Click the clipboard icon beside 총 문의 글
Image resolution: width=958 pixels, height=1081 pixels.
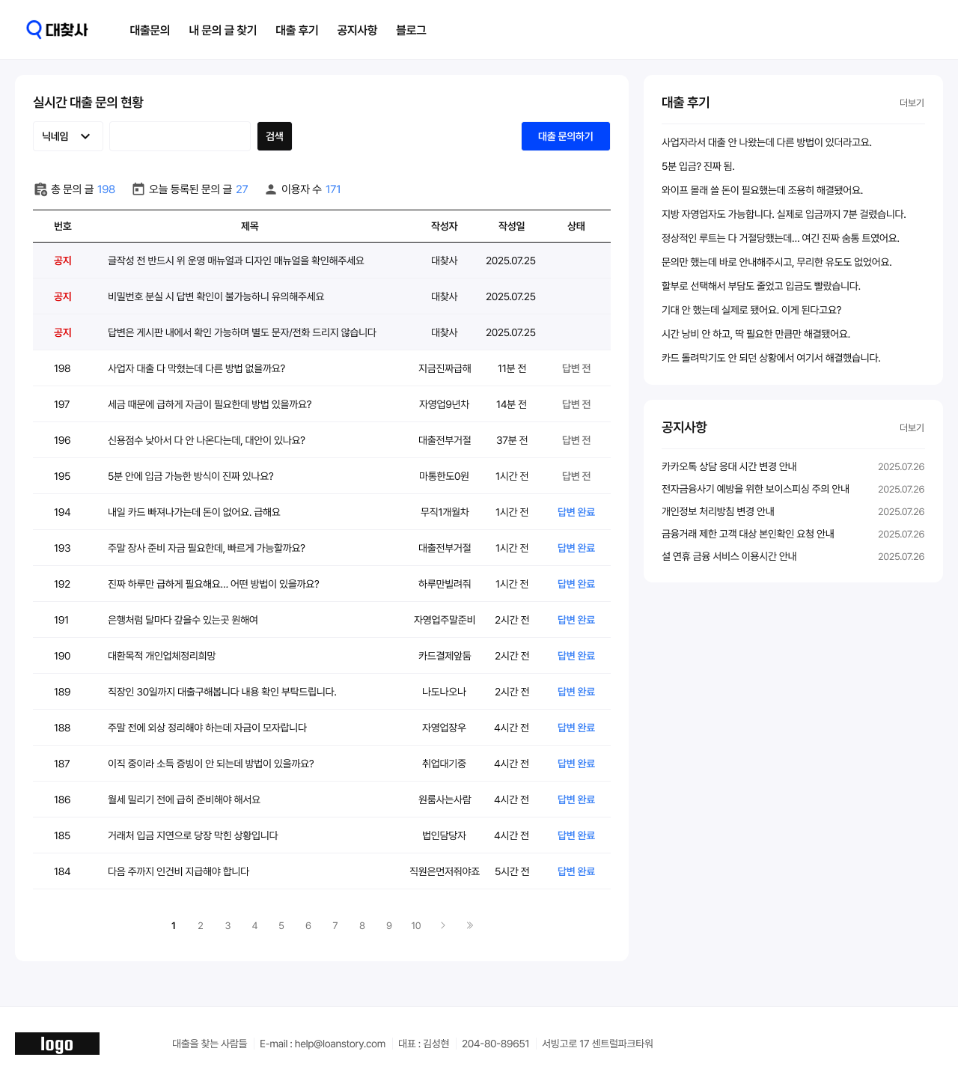click(x=40, y=189)
